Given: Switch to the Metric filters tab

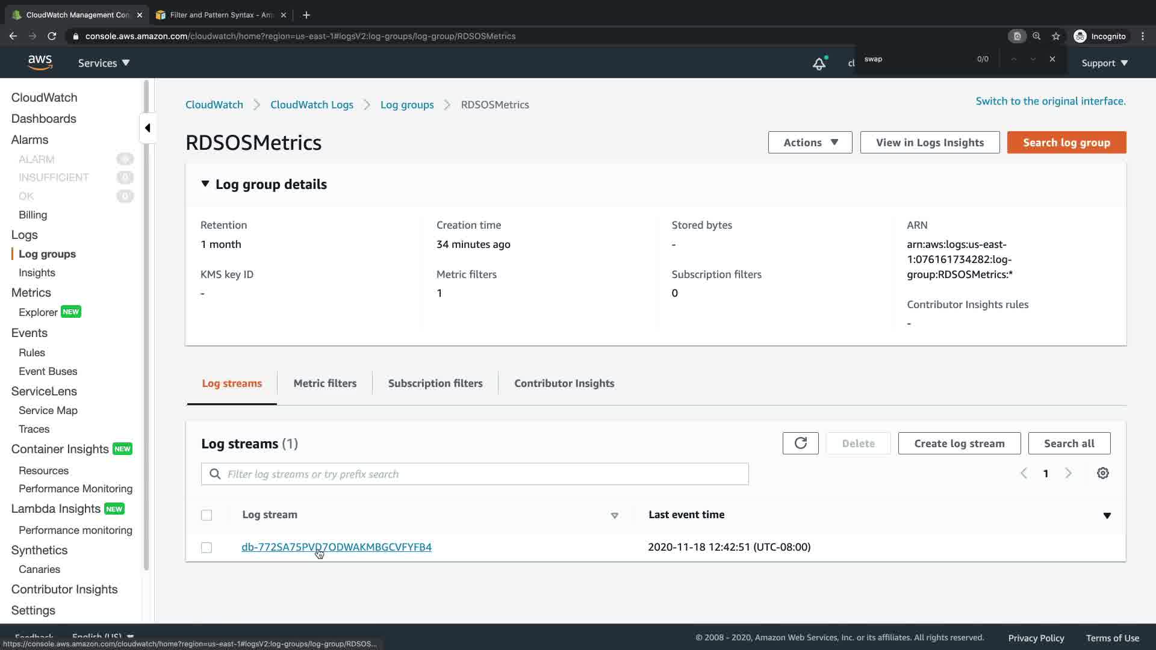Looking at the screenshot, I should point(325,383).
